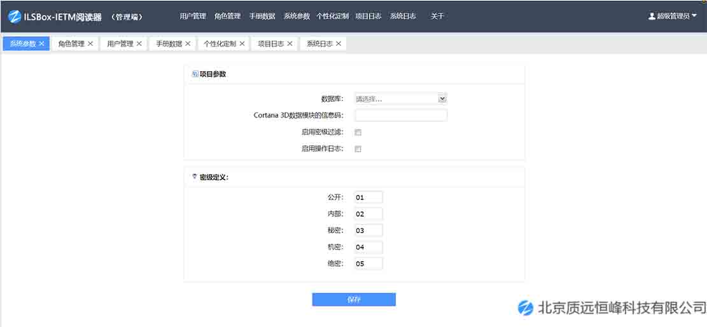707x327 pixels.
Task: Click the 密级定义 heading text
Action: 214,177
